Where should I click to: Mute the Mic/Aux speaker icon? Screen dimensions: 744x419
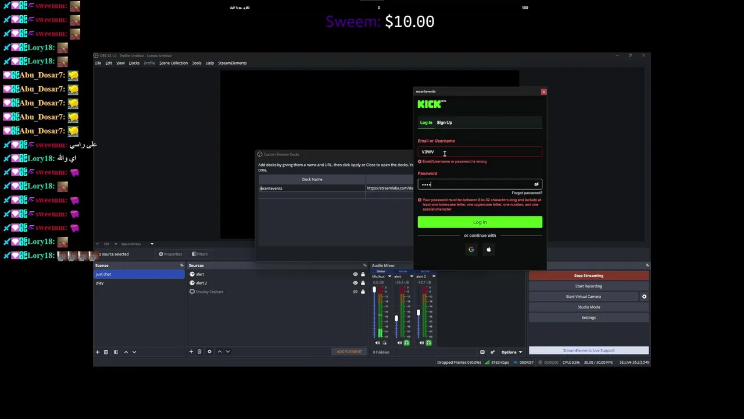[x=377, y=343]
